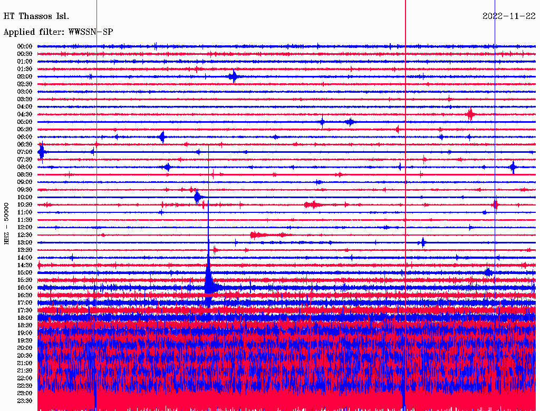The height and width of the screenshot is (411, 540).
Task: Click the 13:00 trace label
Action: coord(25,242)
